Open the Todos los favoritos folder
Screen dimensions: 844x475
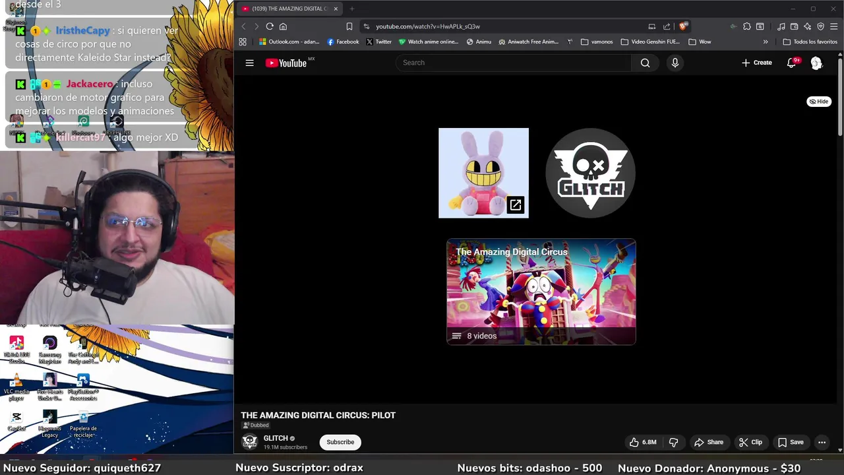pyautogui.click(x=810, y=42)
